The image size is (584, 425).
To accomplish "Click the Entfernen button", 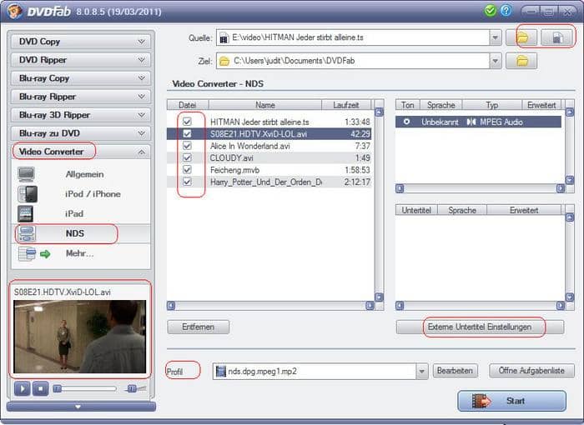I will coord(199,327).
